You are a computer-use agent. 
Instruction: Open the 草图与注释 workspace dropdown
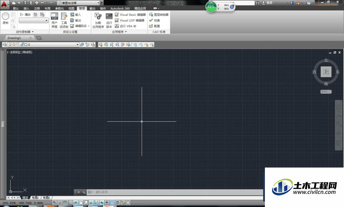click(78, 3)
